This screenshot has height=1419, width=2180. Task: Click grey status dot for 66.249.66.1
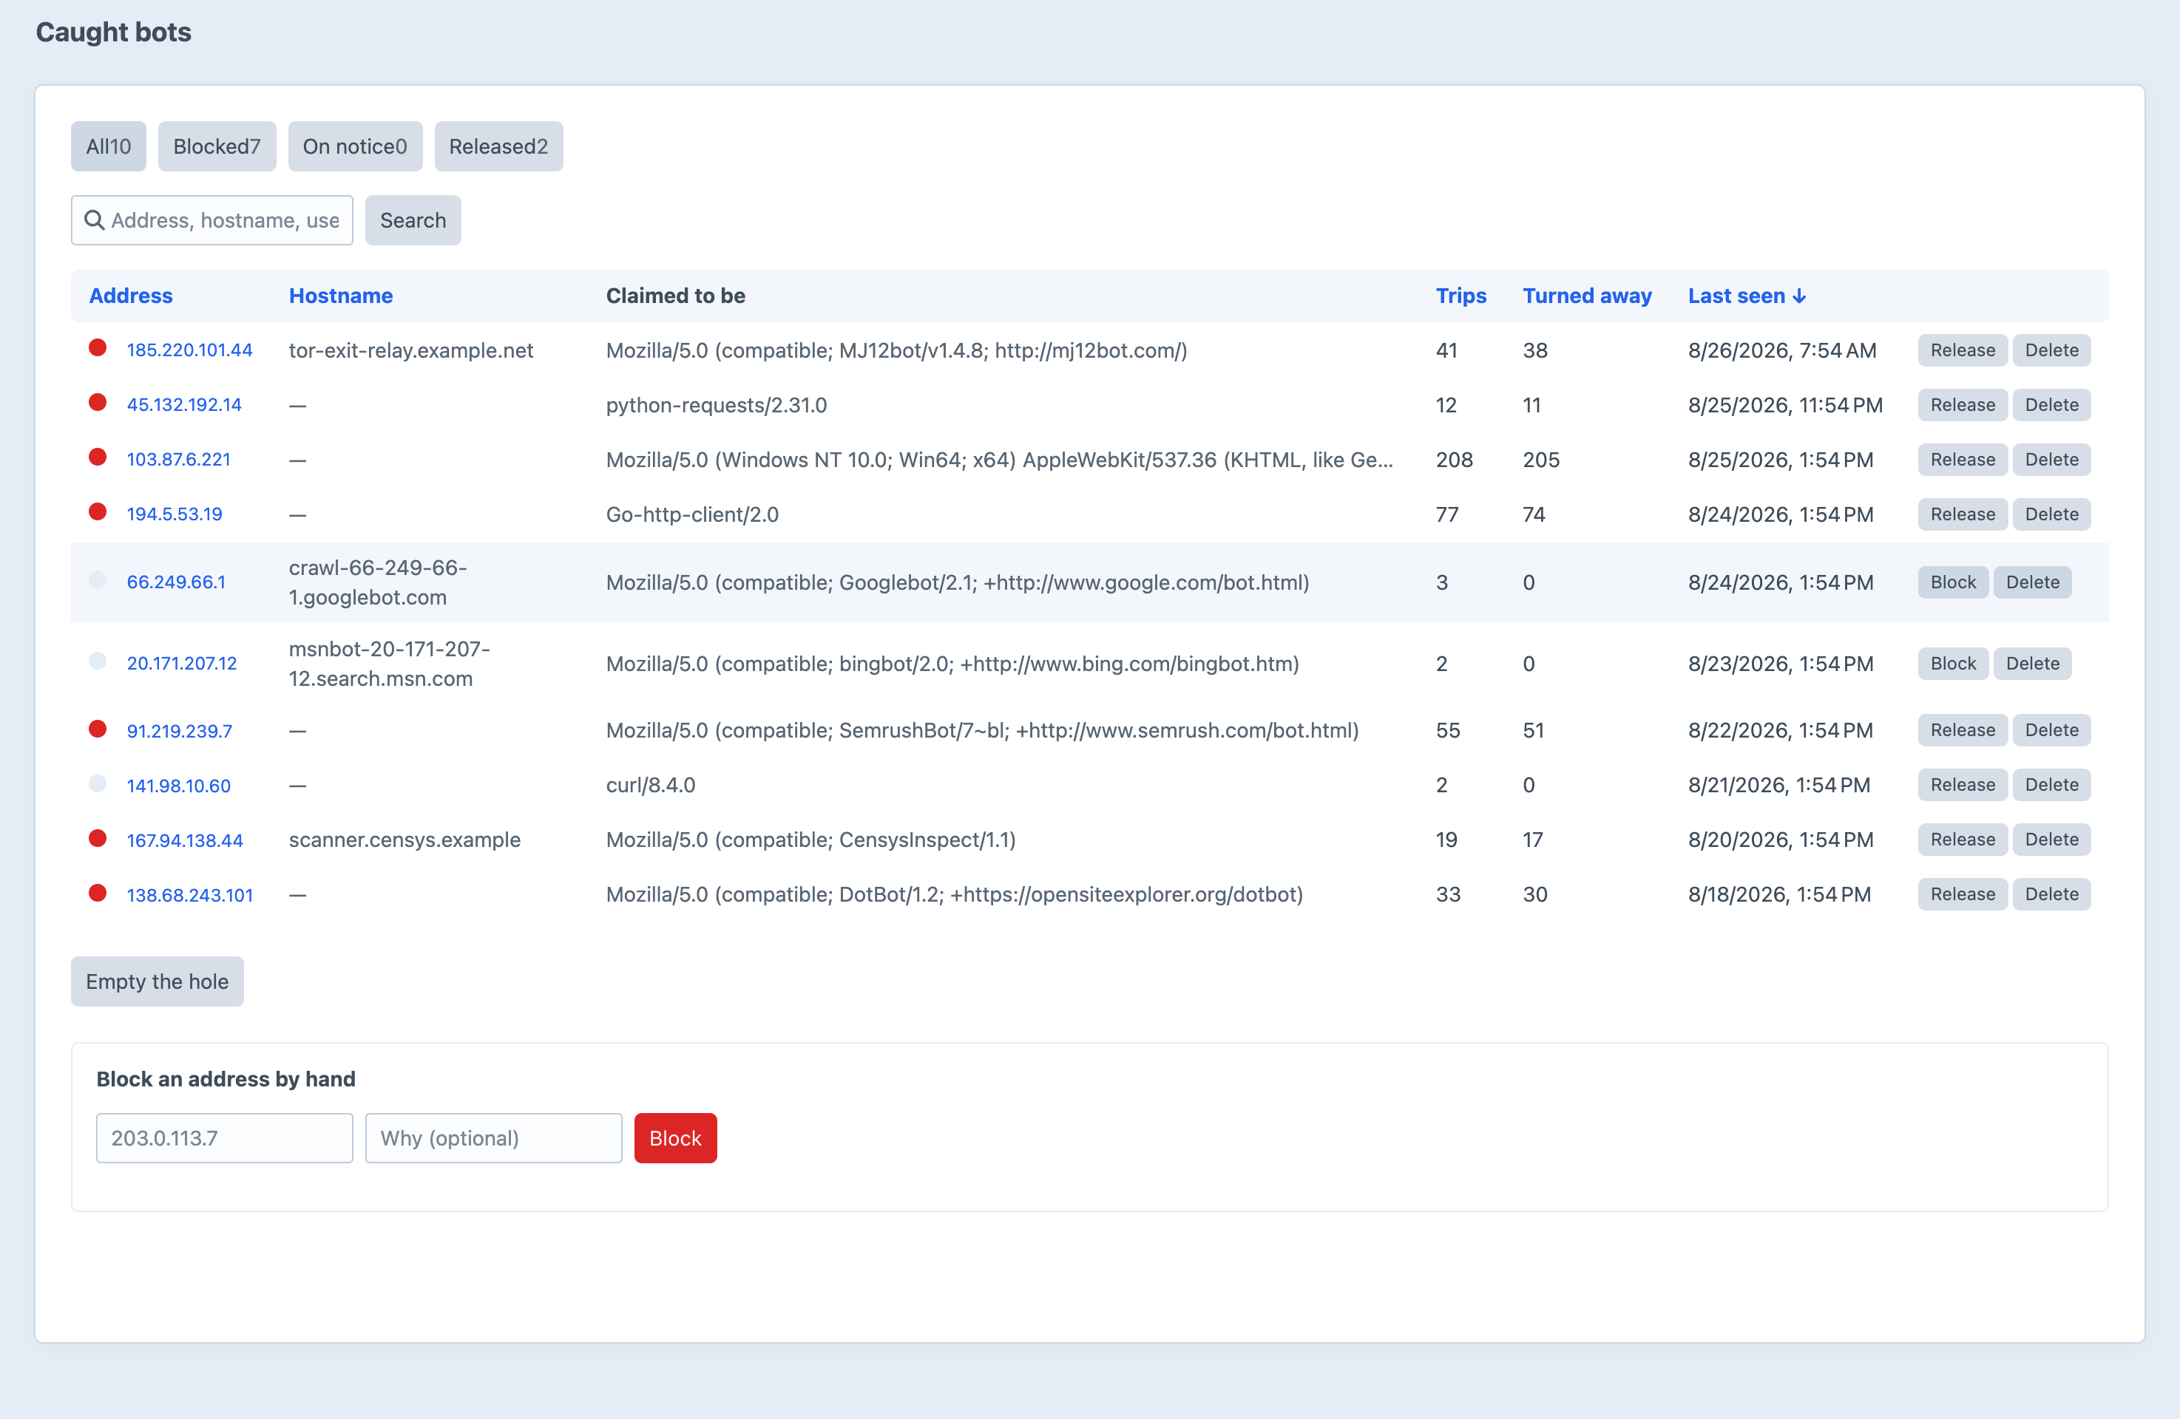pos(98,579)
